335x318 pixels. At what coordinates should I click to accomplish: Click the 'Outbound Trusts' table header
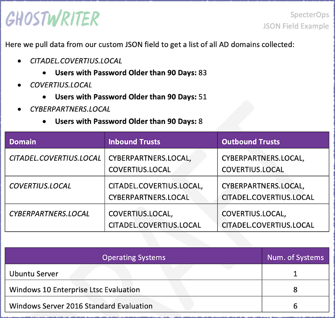tap(273, 140)
